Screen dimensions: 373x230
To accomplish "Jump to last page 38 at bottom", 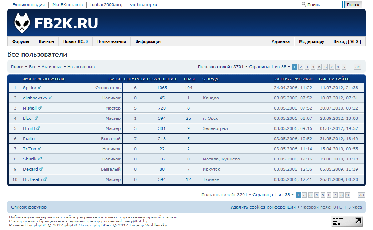I will click(361, 195).
